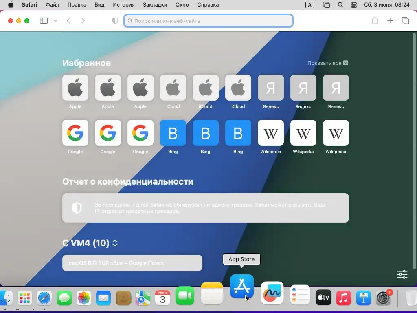
Task: Click the overlapping windows icon in the menu bar
Action: click(x=326, y=5)
